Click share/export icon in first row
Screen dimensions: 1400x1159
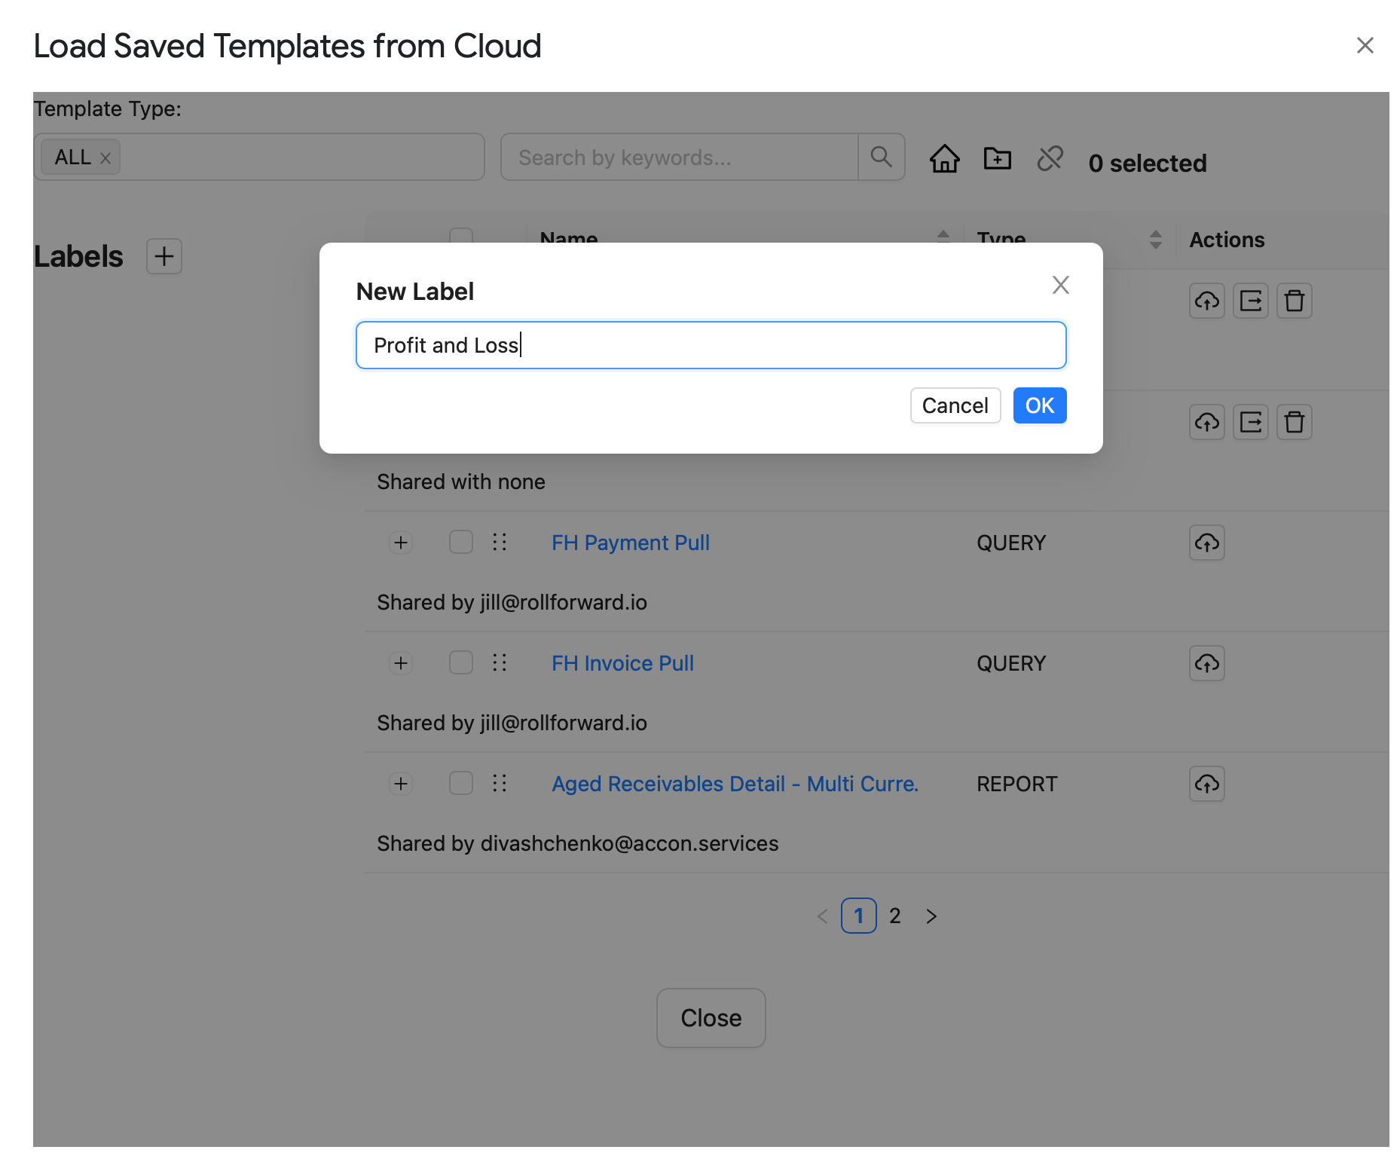pyautogui.click(x=1251, y=301)
